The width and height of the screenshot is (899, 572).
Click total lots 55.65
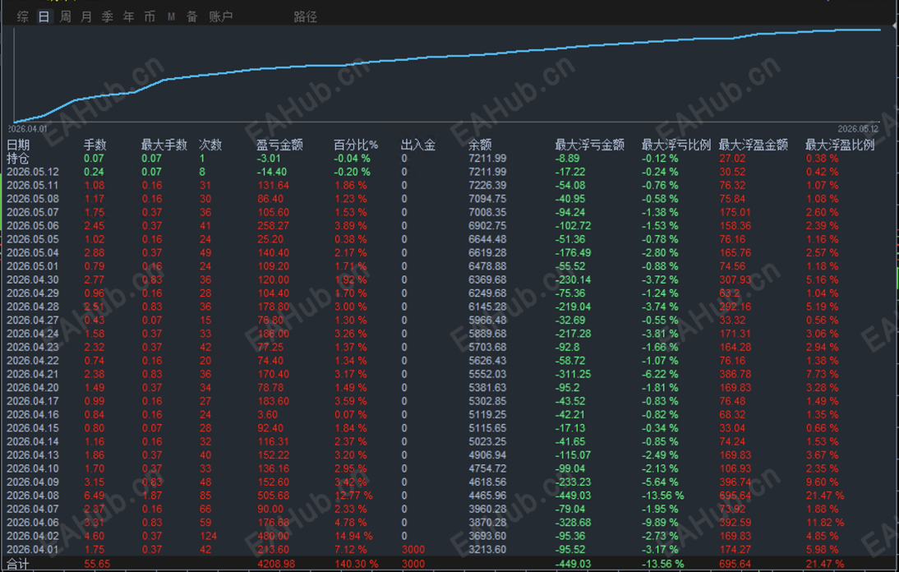point(97,564)
